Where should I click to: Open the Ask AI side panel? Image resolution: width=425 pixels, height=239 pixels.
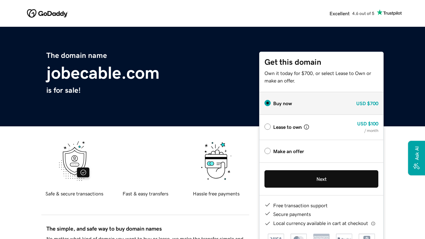tap(417, 158)
